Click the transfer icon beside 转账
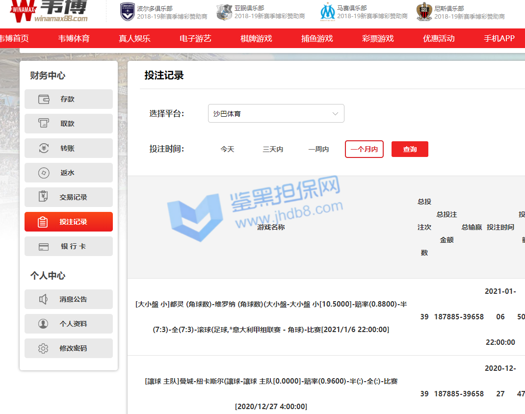This screenshot has width=525, height=414. pyautogui.click(x=44, y=148)
